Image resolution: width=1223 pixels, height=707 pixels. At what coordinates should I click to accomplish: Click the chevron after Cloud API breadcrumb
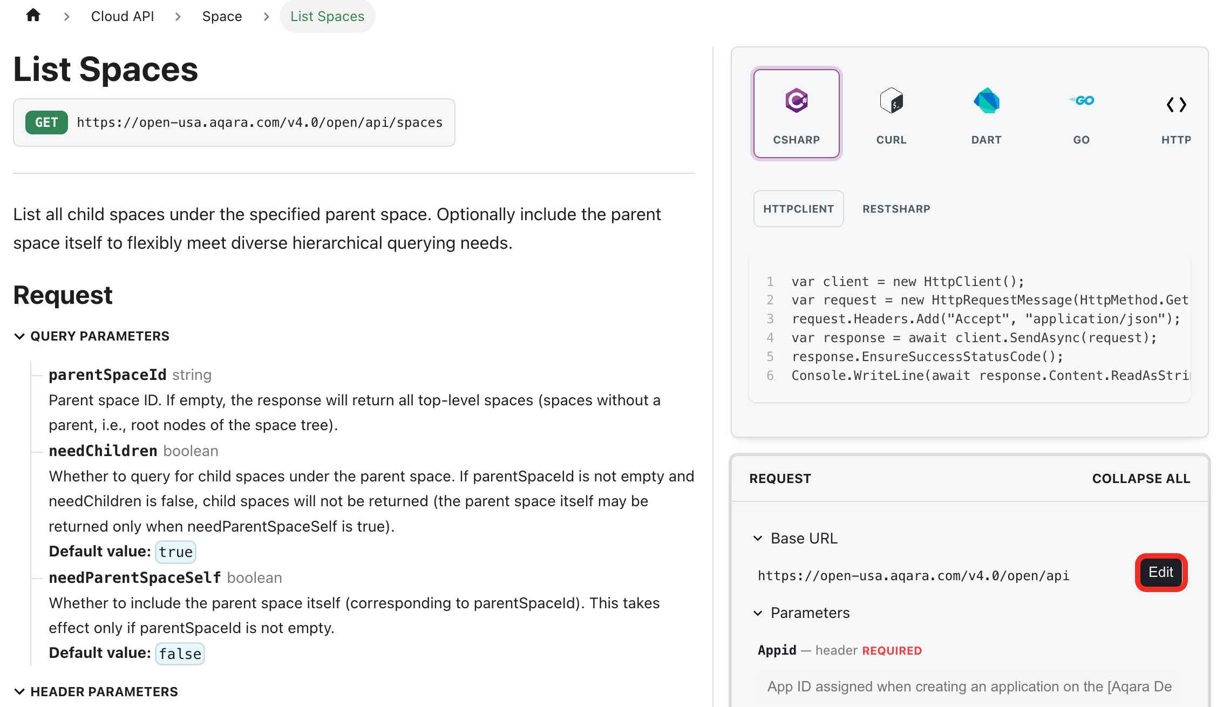click(x=178, y=17)
